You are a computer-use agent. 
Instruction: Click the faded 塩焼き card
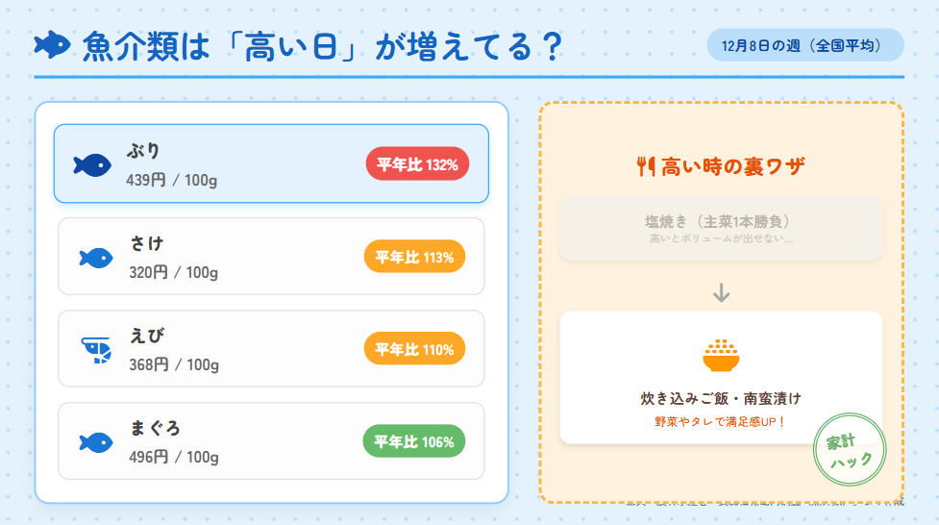pyautogui.click(x=721, y=228)
